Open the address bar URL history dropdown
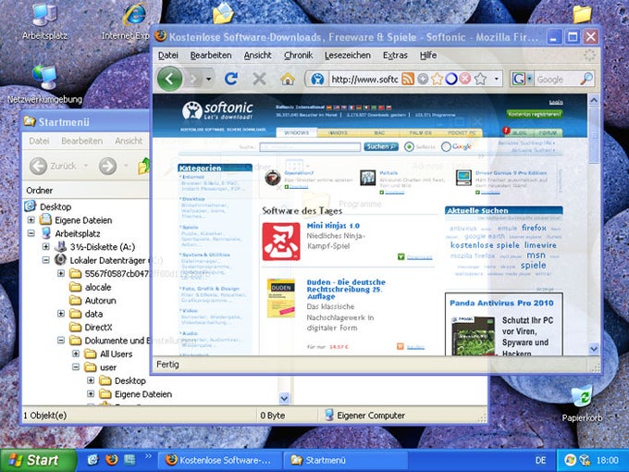The image size is (629, 472). [497, 79]
